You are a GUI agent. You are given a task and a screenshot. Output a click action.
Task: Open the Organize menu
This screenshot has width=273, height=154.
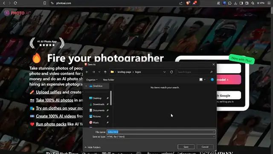(x=92, y=80)
